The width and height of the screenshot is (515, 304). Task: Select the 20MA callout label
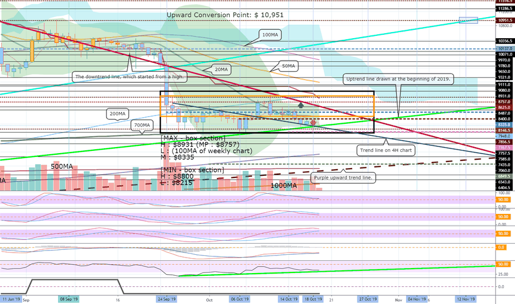(221, 70)
